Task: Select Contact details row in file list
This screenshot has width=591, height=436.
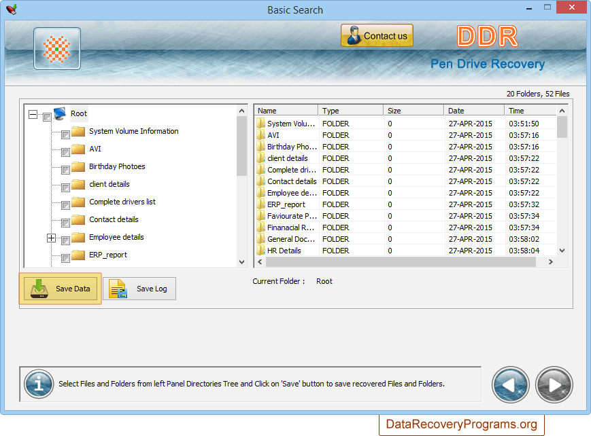Action: (x=405, y=181)
